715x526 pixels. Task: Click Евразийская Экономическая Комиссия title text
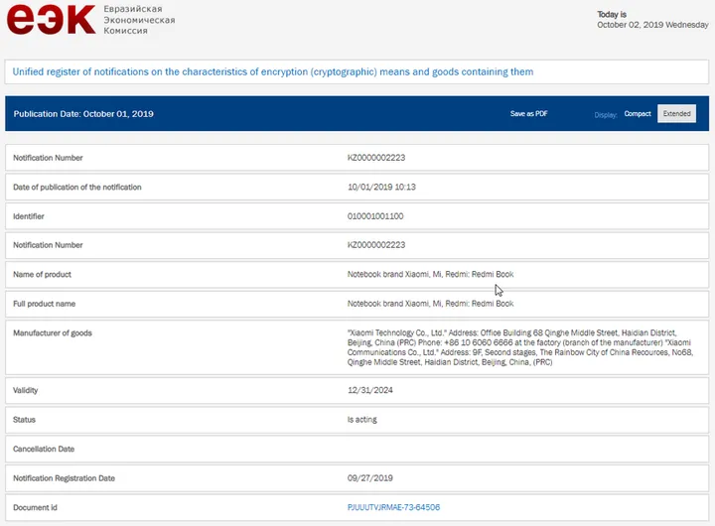pos(139,20)
